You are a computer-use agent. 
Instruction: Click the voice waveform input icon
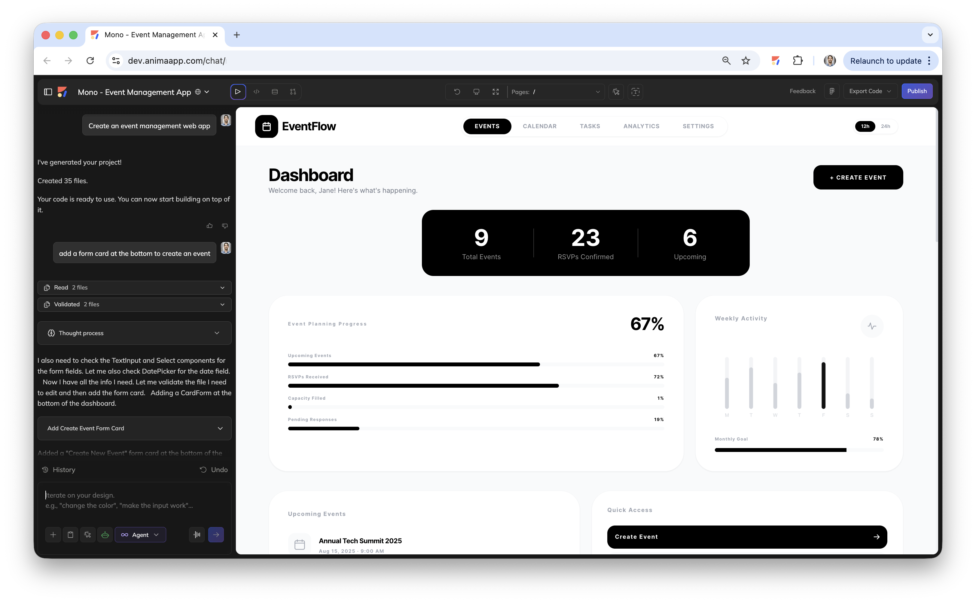pyautogui.click(x=197, y=535)
